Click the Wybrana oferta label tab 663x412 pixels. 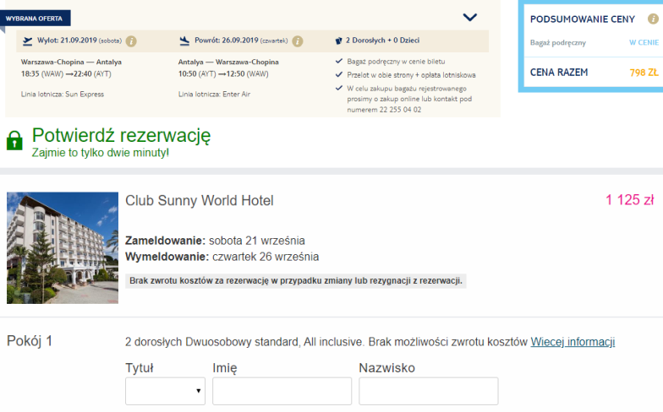click(35, 19)
